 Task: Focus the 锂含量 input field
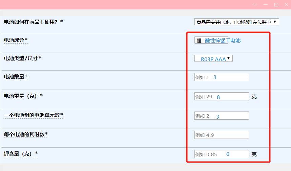tap(222, 154)
